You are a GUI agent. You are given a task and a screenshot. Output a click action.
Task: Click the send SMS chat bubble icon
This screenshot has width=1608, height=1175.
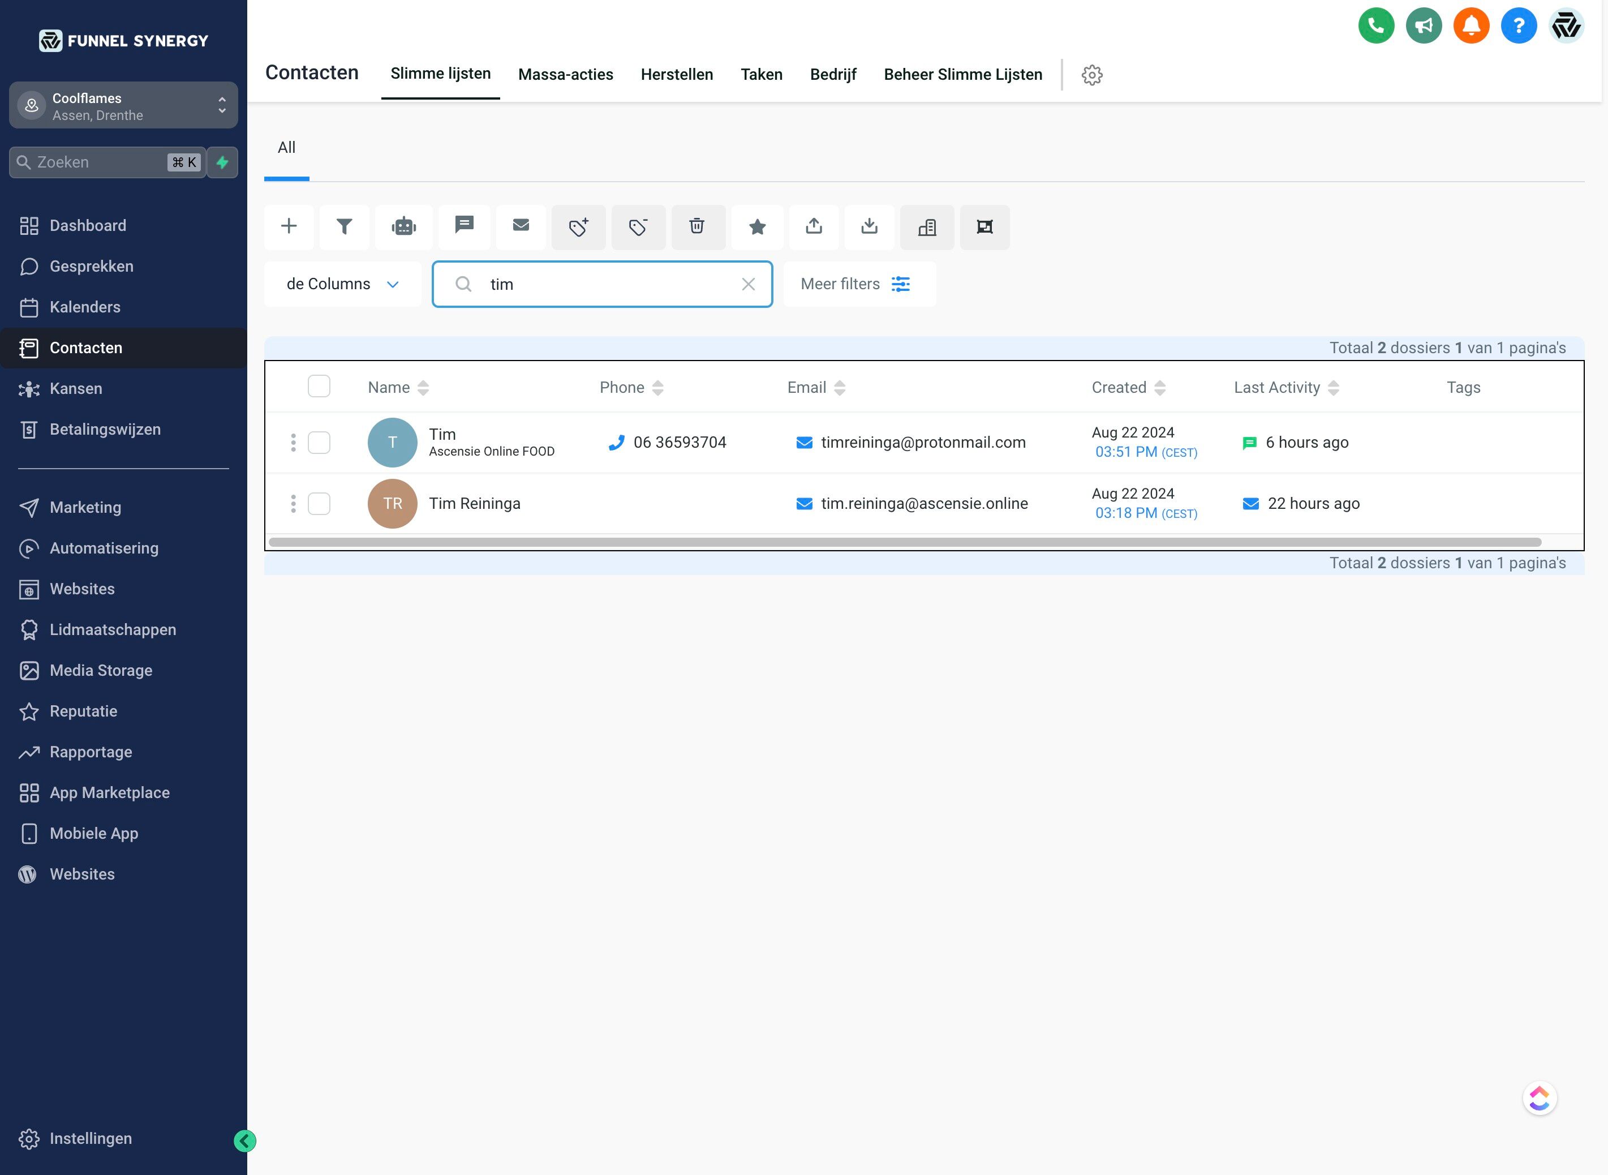tap(464, 225)
